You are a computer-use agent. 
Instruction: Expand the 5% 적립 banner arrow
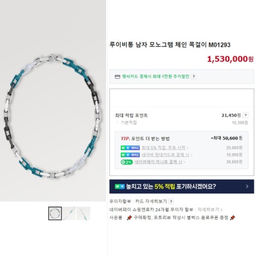[x=247, y=186]
